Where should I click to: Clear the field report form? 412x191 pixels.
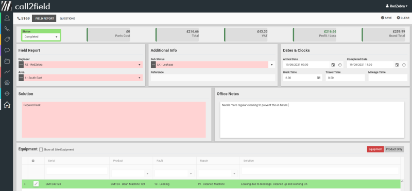tap(403, 18)
